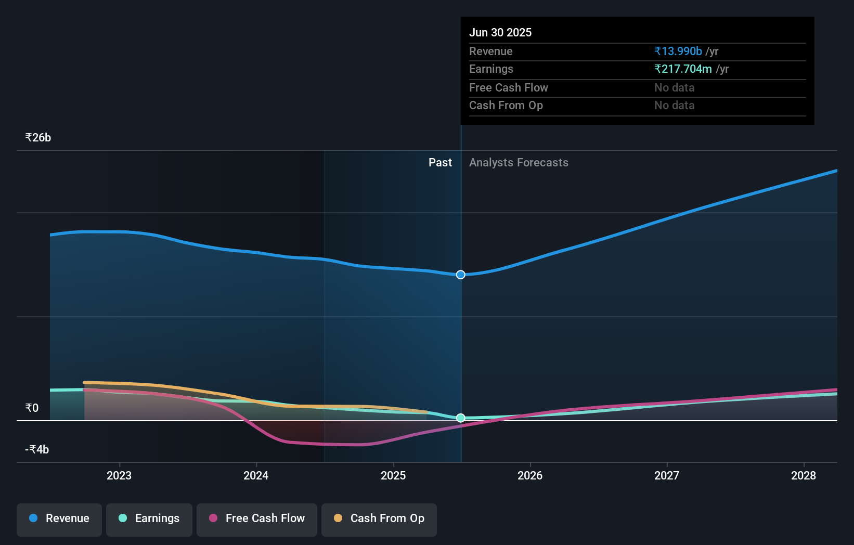Click the 2025 x-axis label

(393, 475)
